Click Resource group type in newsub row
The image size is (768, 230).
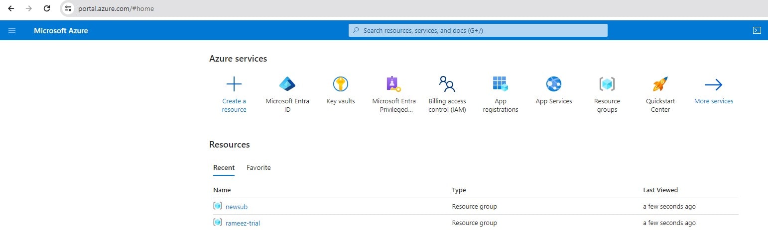pyautogui.click(x=474, y=206)
